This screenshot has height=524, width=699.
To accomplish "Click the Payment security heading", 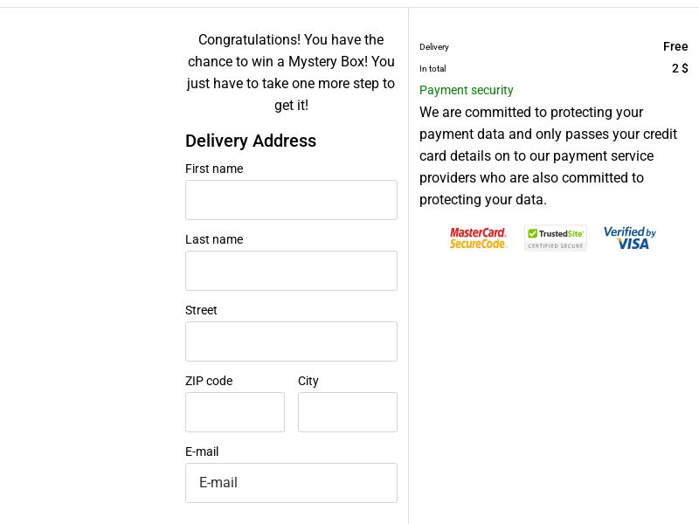I will click(467, 91).
